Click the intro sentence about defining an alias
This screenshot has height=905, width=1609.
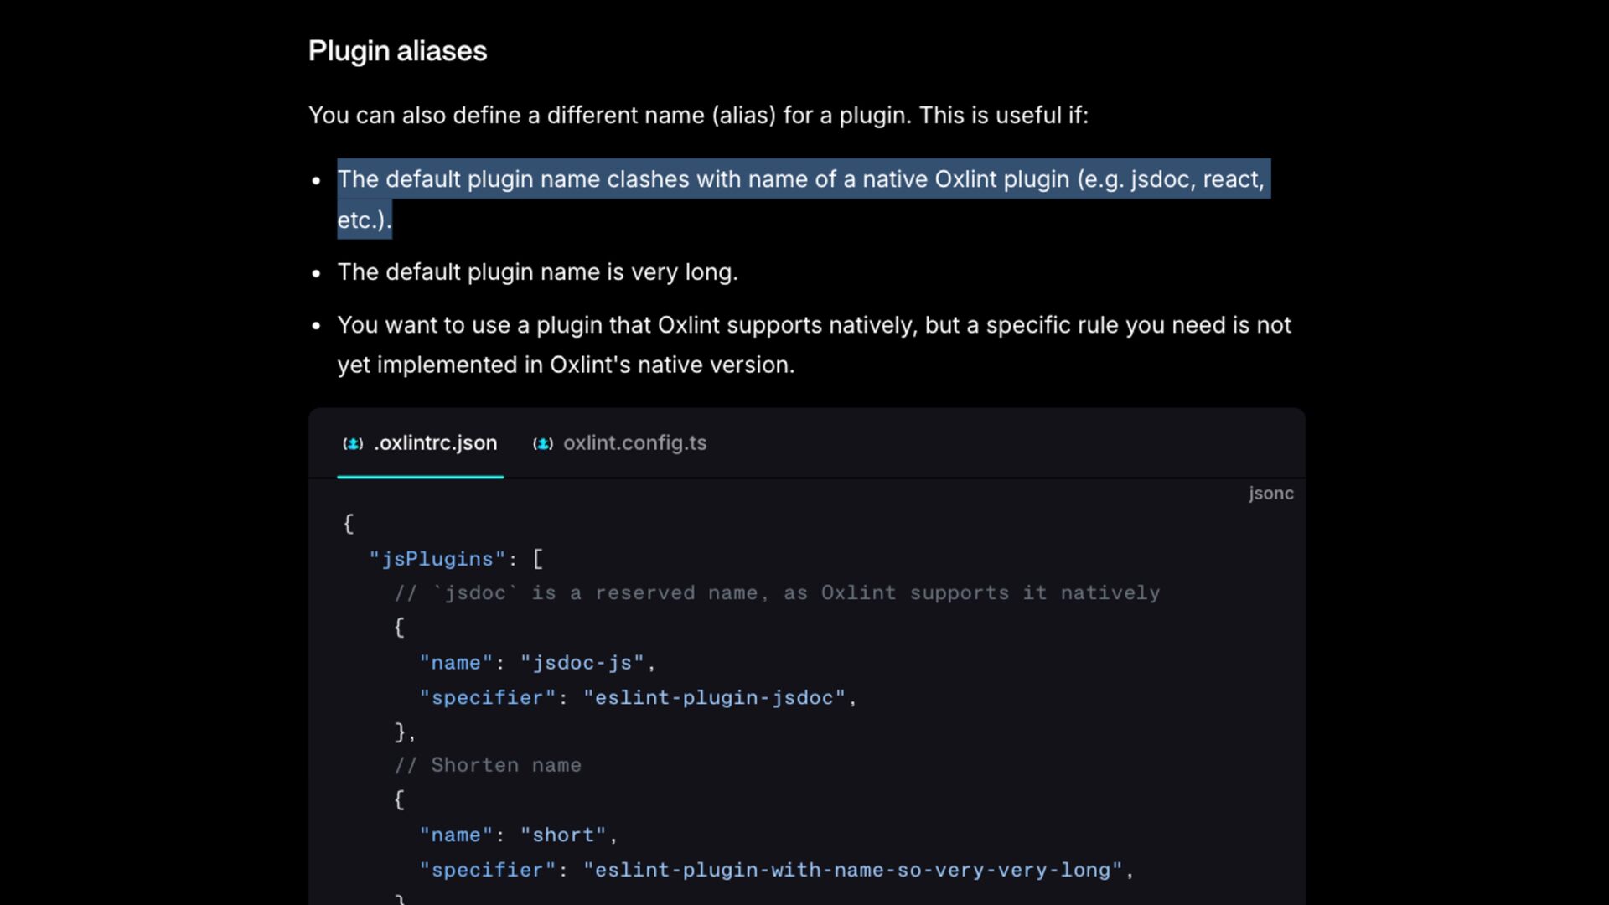(698, 116)
